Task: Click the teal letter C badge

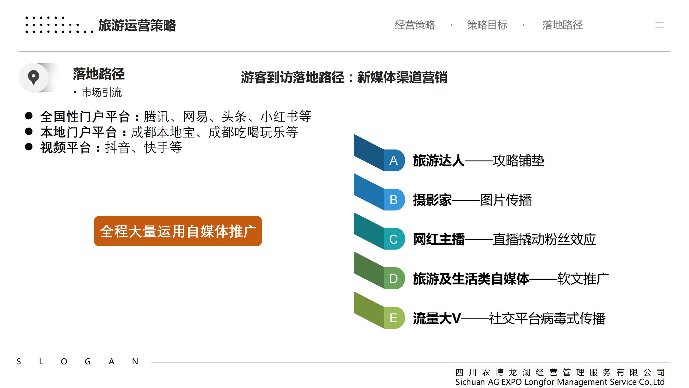Action: (393, 239)
